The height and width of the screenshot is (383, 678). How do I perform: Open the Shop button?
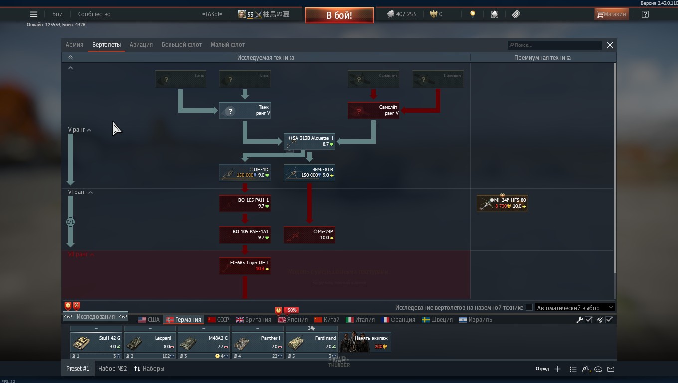(x=611, y=14)
